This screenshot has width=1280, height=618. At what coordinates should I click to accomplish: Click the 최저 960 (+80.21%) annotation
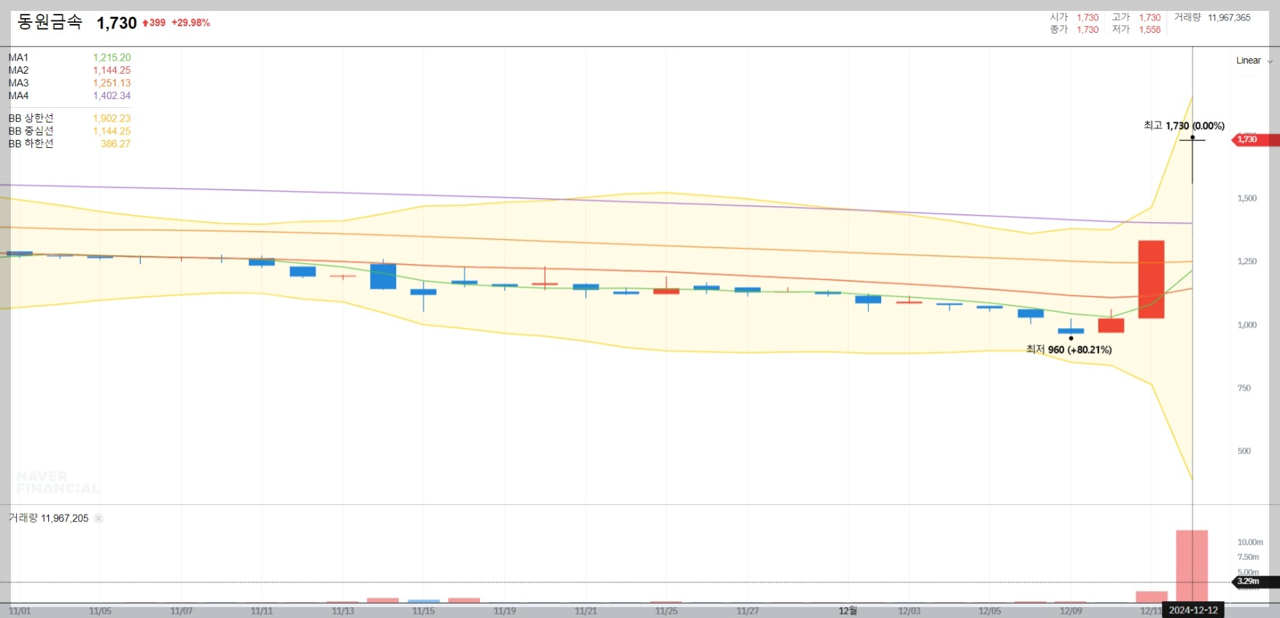tap(1068, 350)
